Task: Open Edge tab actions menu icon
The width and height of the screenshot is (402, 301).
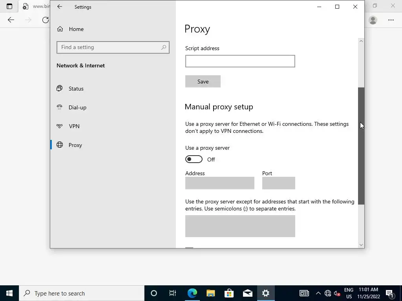Action: point(9,6)
